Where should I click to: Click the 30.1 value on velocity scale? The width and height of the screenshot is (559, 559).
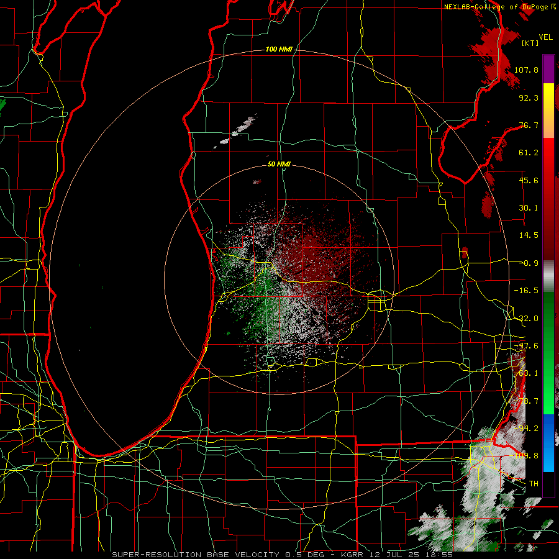pyautogui.click(x=529, y=208)
